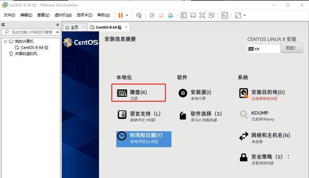Open the library search dropdown arrow
This screenshot has width=309, height=178.
tap(58, 32)
